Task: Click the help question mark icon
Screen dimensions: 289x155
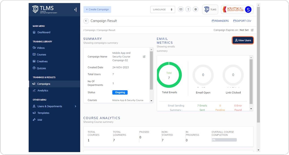Action: tap(188, 9)
